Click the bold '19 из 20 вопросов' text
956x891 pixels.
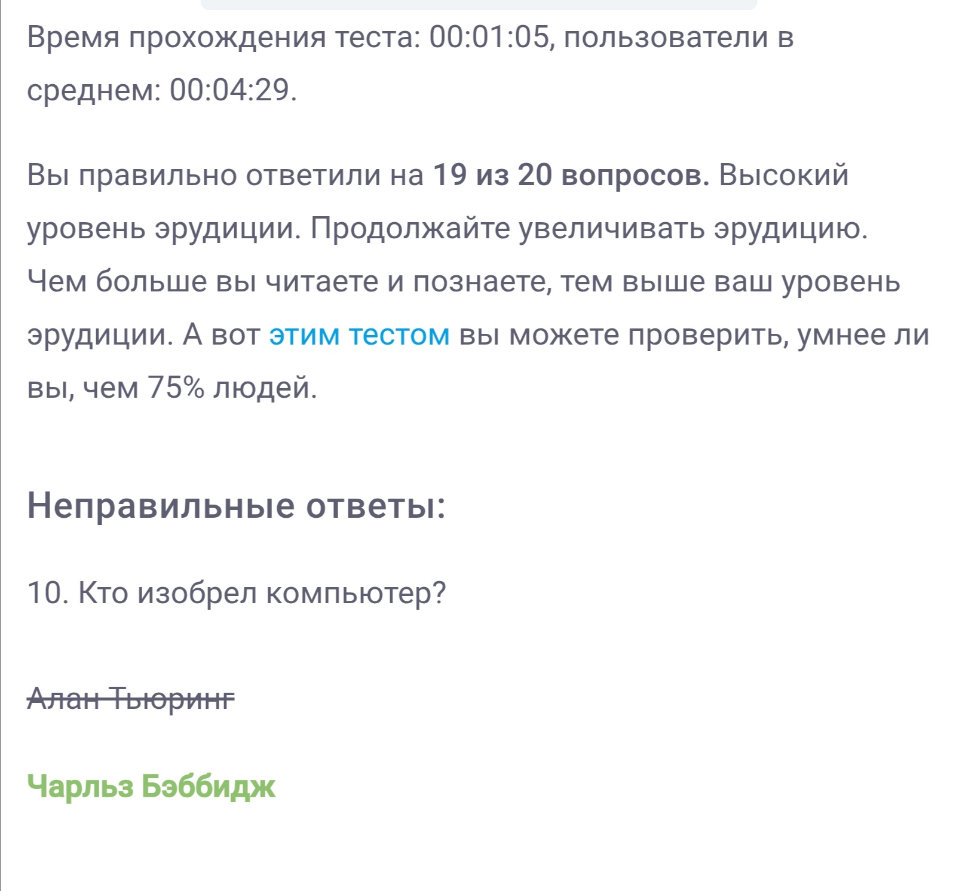point(571,175)
